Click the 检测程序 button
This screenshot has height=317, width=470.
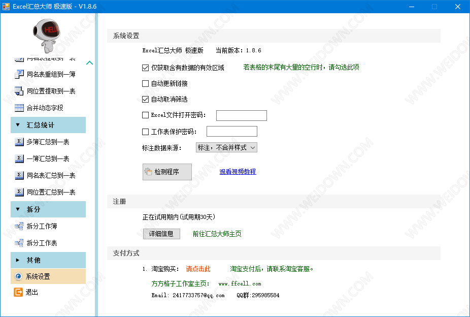point(167,172)
